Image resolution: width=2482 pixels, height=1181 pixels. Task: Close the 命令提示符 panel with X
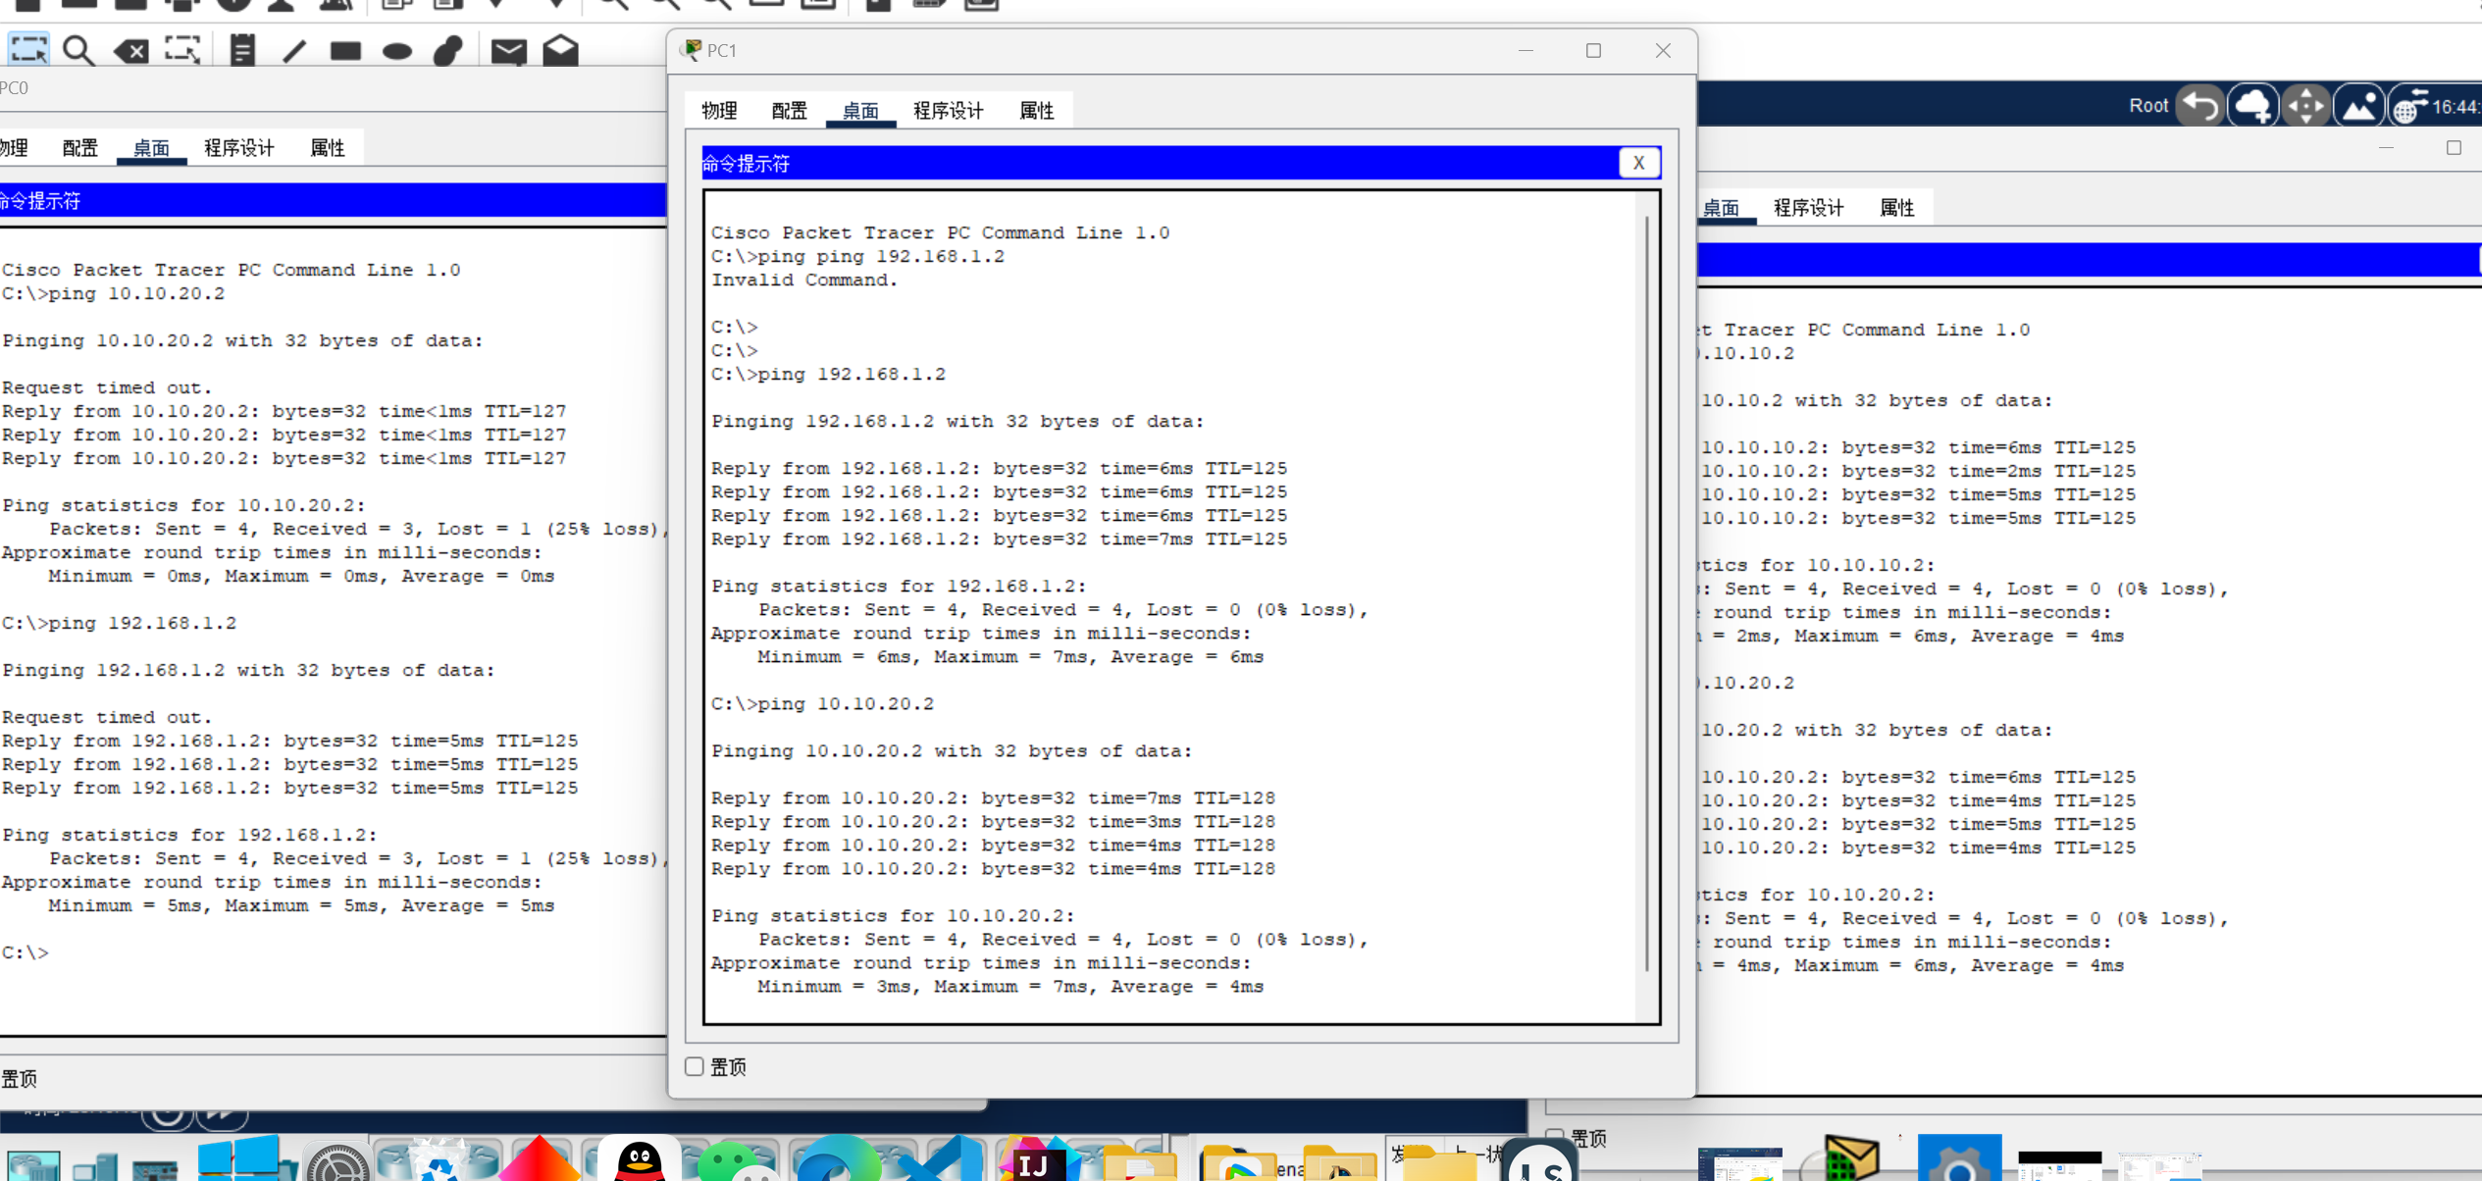[1638, 163]
